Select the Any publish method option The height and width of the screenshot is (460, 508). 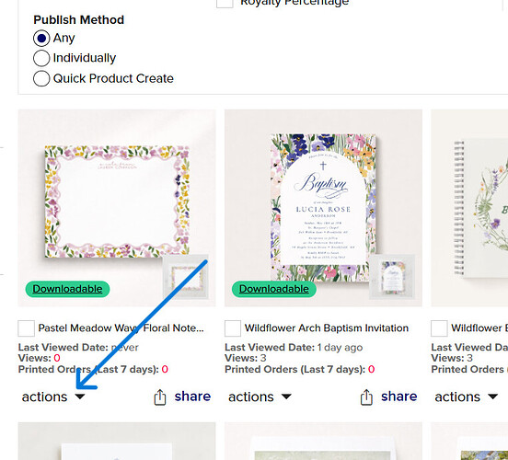[x=41, y=39]
